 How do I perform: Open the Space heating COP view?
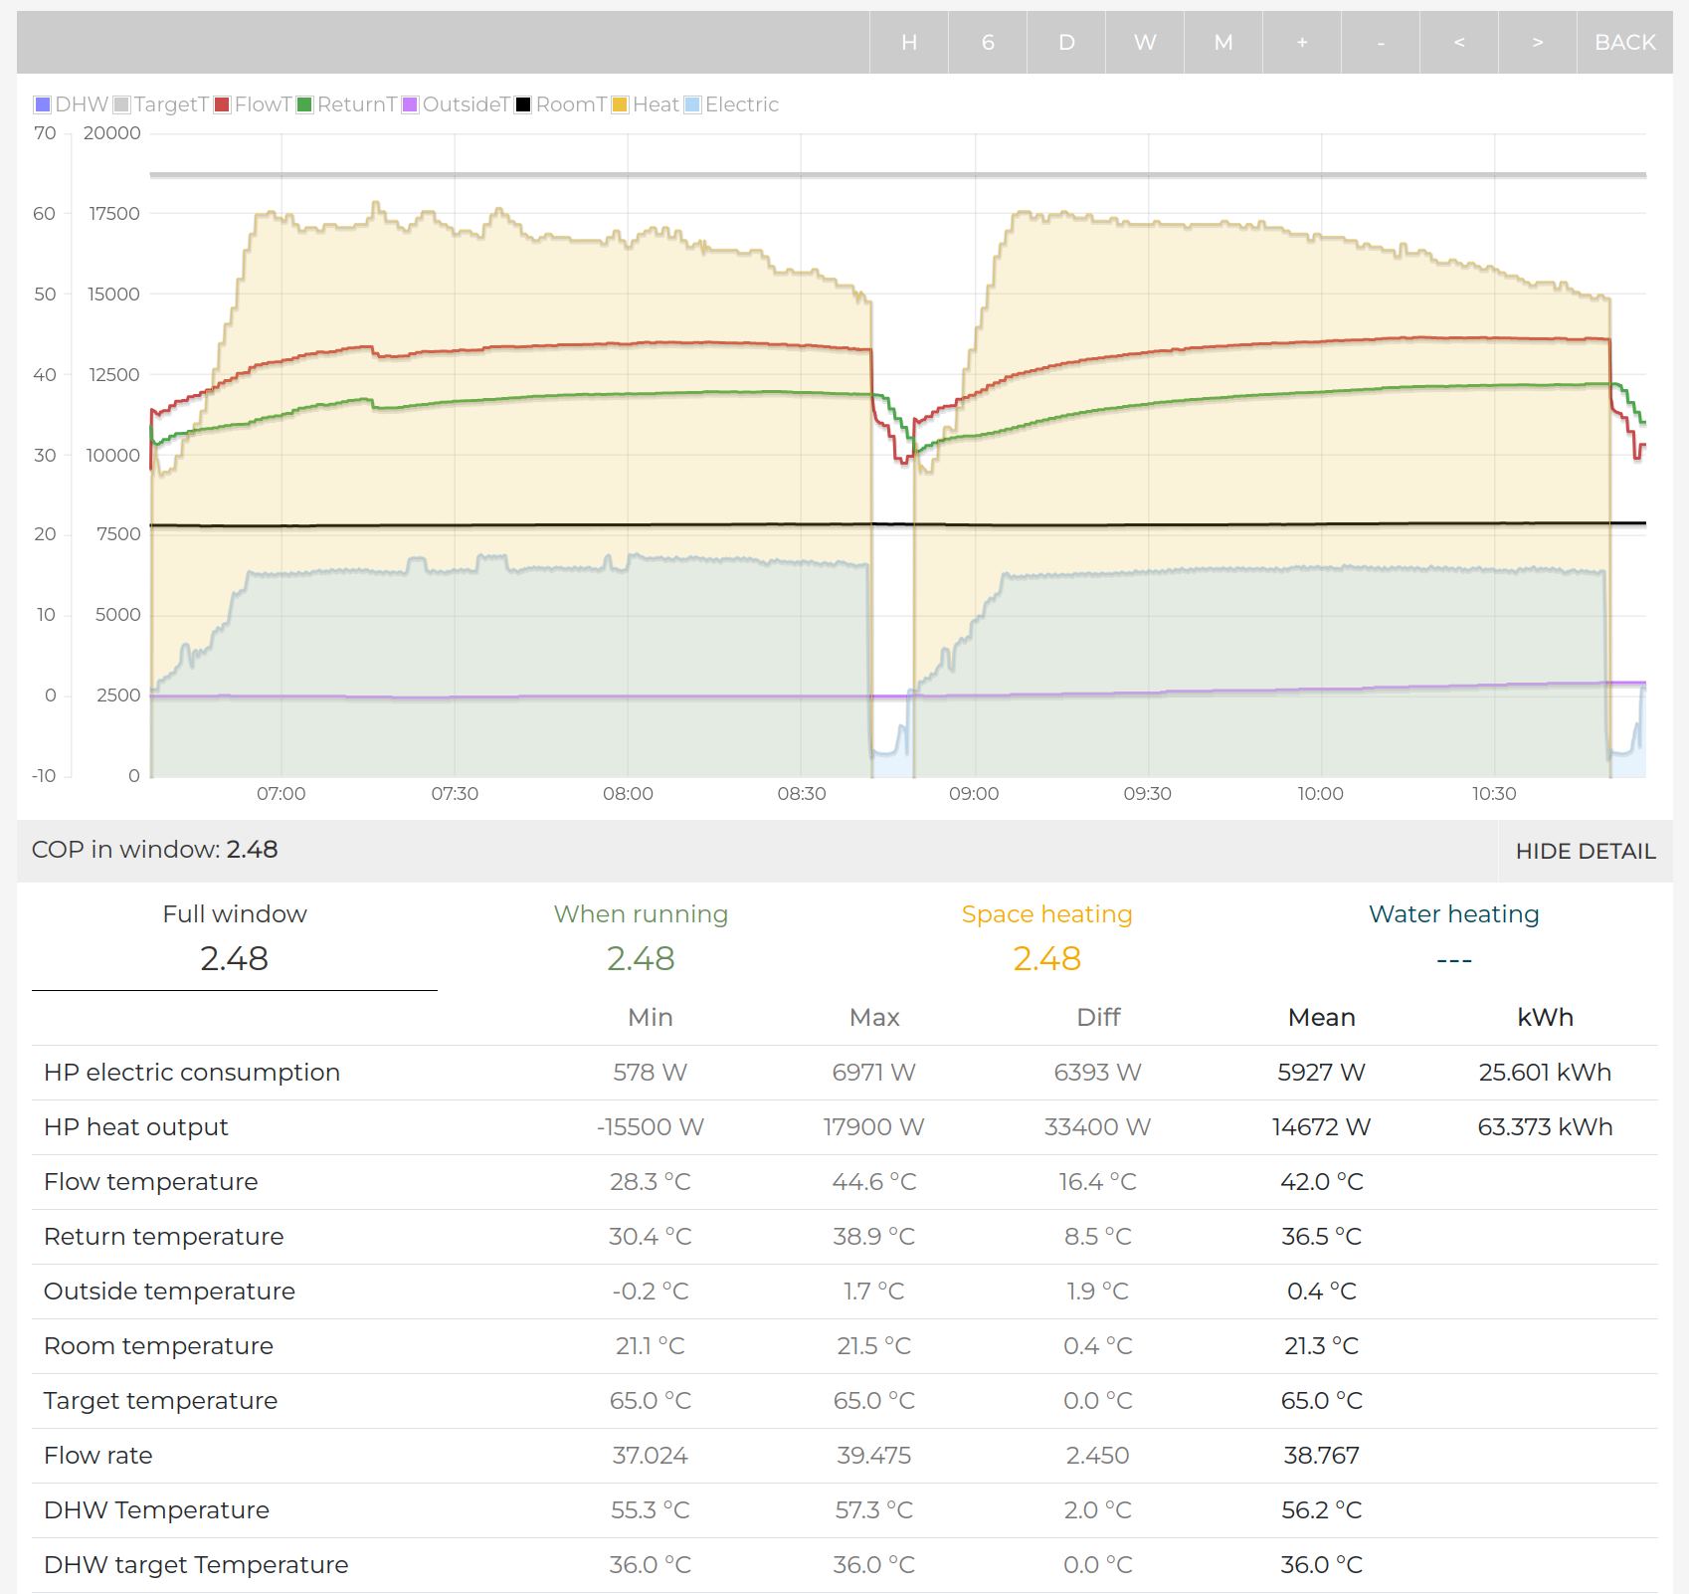click(x=1046, y=937)
